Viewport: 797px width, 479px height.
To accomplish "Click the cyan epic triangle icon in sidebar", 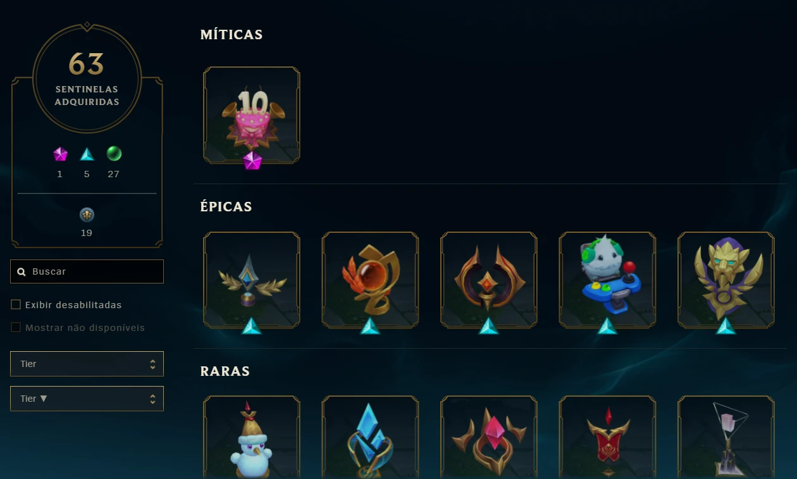I will point(87,154).
